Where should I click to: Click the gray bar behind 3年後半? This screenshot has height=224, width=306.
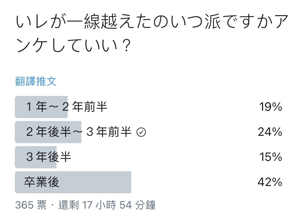tap(36, 157)
